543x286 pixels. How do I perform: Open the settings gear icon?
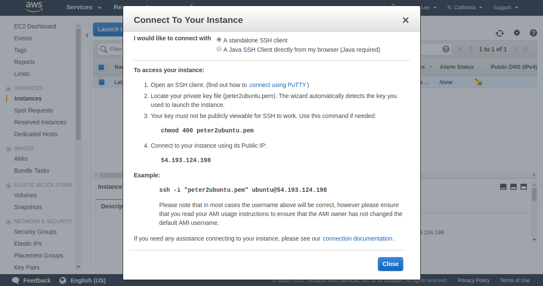pos(517,33)
